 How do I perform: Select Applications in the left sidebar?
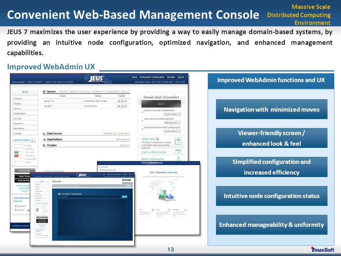25,114
